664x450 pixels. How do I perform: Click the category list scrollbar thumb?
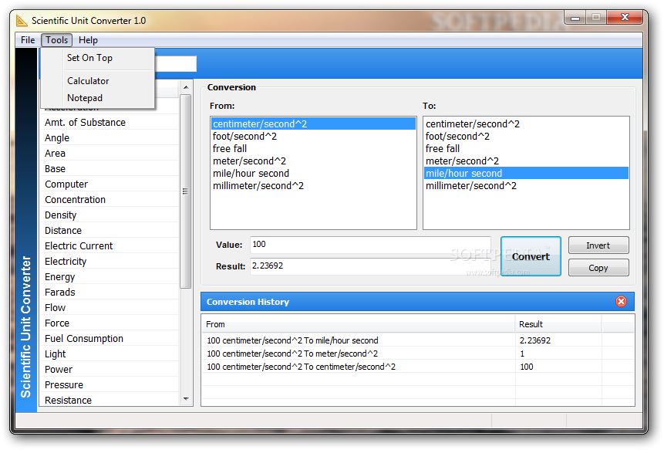point(186,191)
